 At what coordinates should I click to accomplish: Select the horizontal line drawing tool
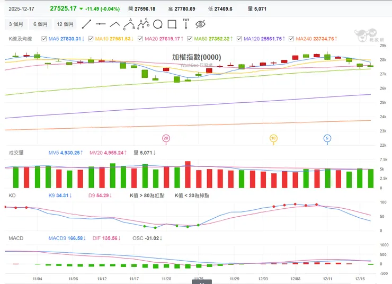coord(101,24)
